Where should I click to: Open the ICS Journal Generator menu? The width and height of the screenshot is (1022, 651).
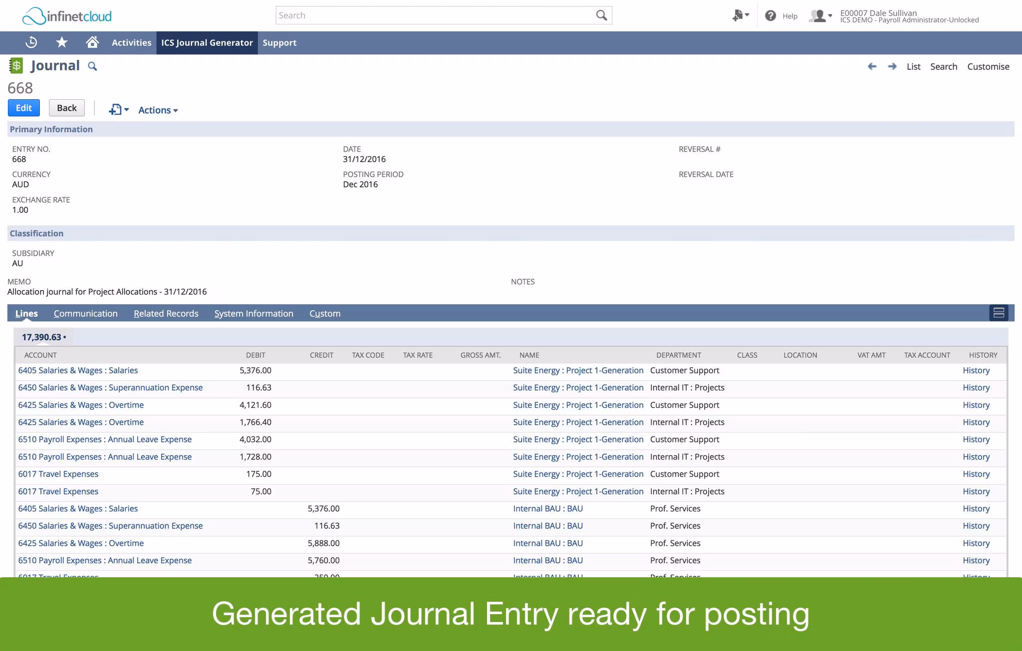tap(207, 43)
